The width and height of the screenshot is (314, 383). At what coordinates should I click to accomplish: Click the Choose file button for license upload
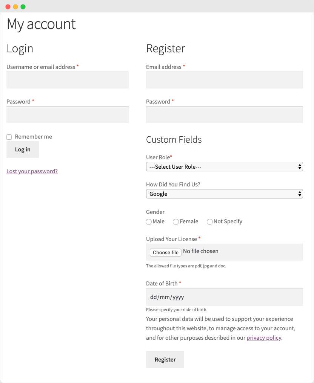tap(165, 252)
